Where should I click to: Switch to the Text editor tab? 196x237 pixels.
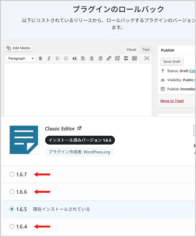coord(146,49)
